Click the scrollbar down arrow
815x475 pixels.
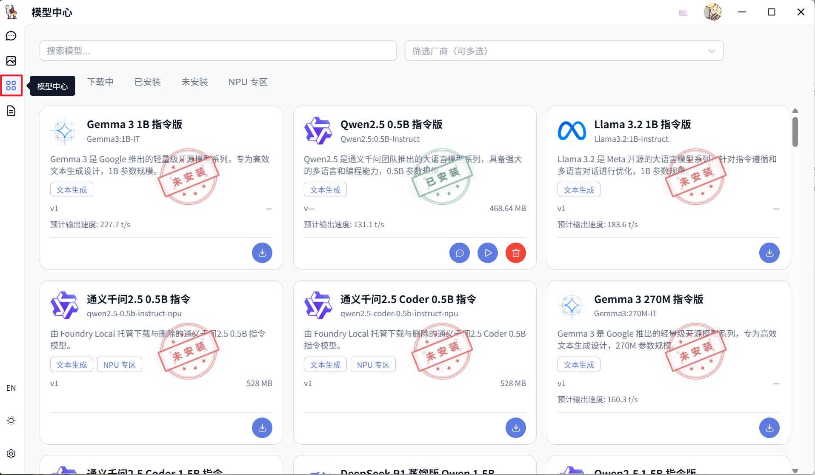pyautogui.click(x=795, y=471)
